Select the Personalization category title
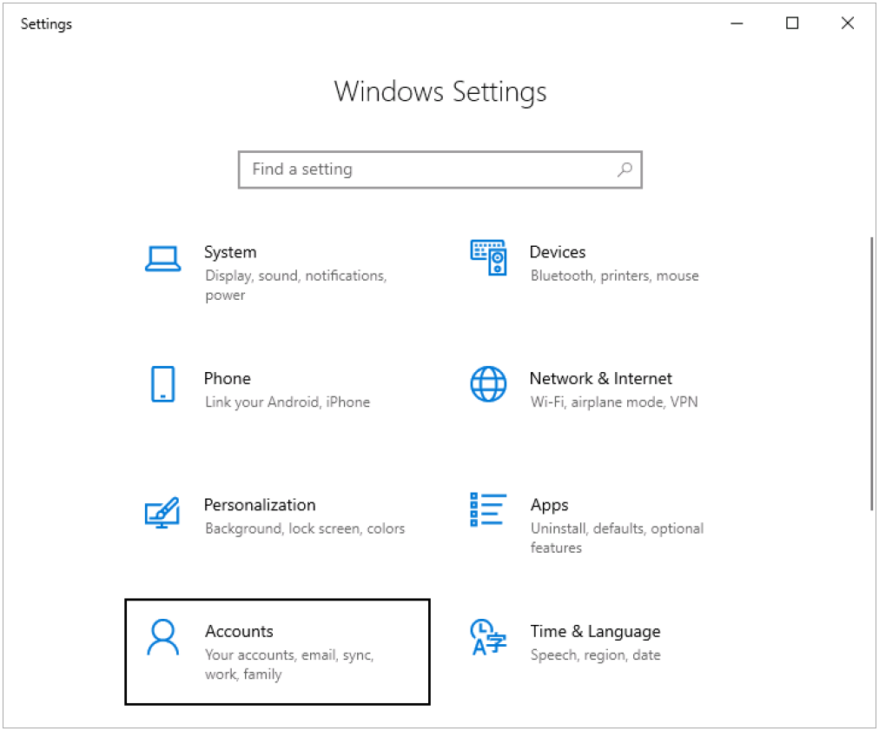Image resolution: width=879 pixels, height=731 pixels. click(260, 505)
